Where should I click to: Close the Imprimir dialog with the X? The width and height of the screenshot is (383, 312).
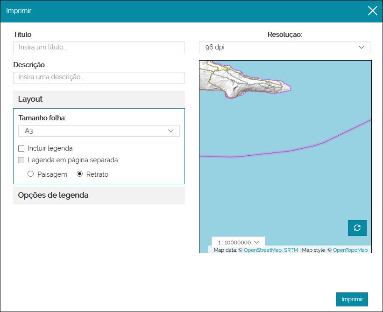tap(373, 11)
